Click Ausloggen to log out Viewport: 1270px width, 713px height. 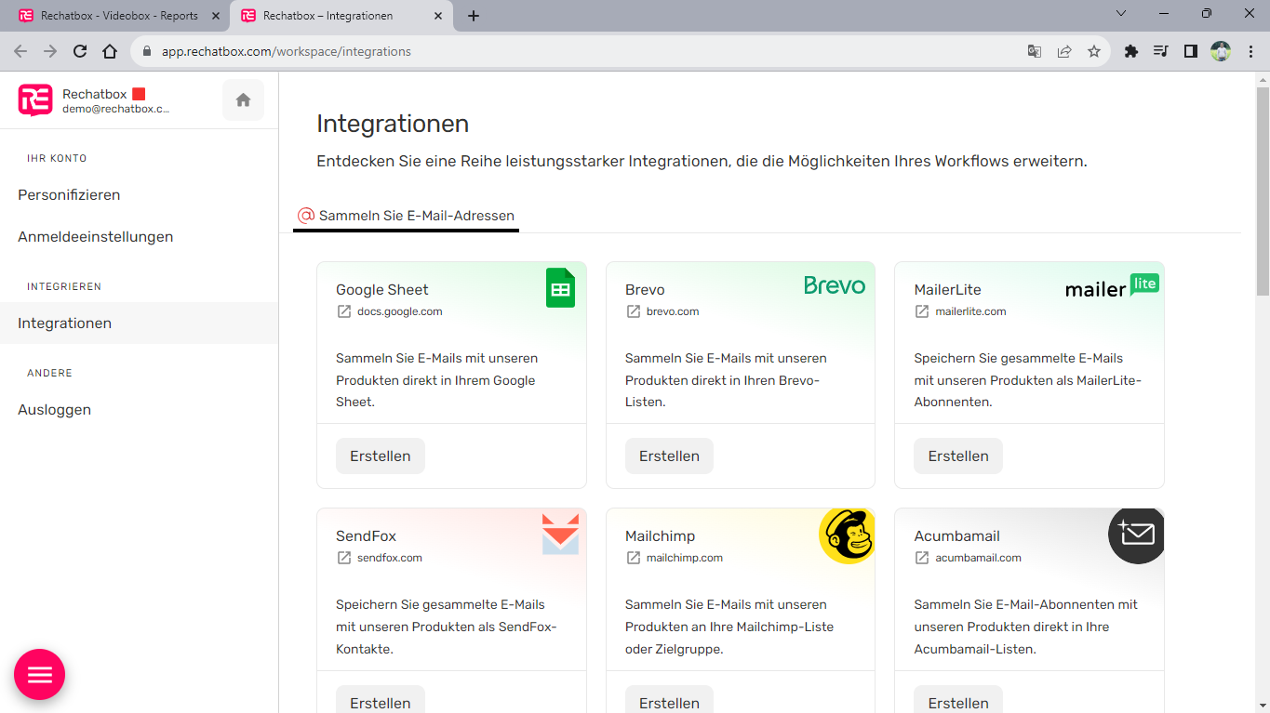[x=54, y=410]
